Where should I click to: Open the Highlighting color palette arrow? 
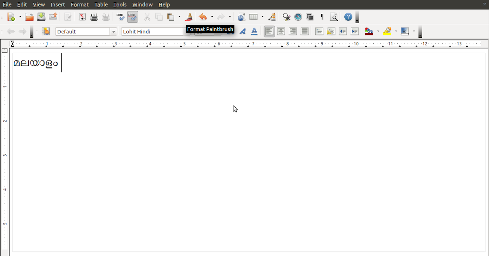[x=396, y=31]
